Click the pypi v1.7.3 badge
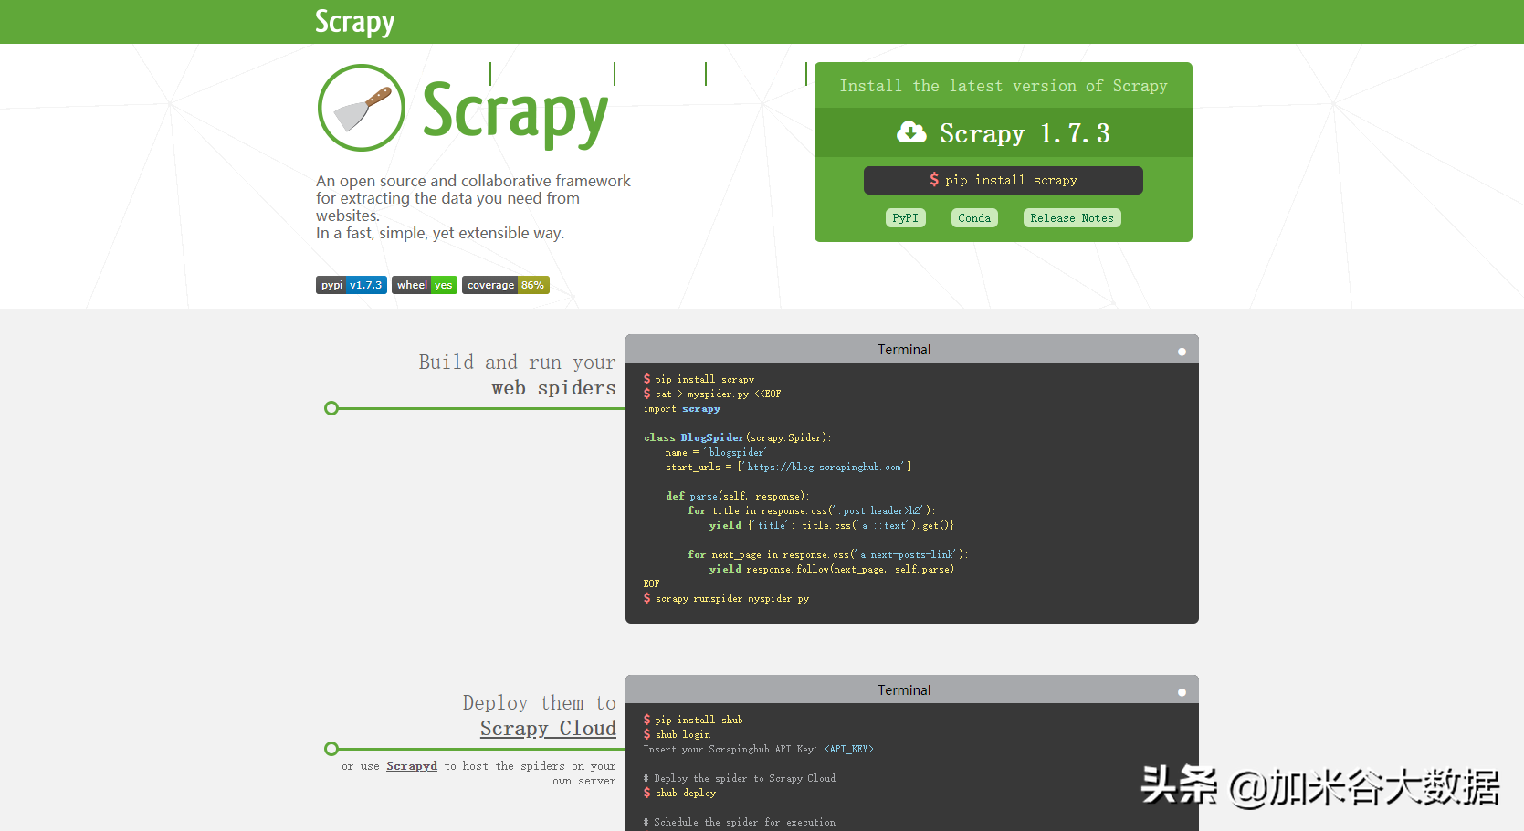 coord(352,285)
